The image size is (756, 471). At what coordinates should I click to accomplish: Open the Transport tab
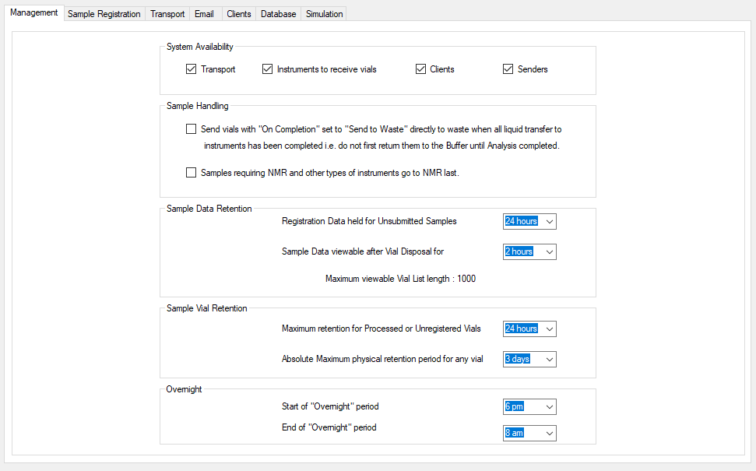point(167,12)
